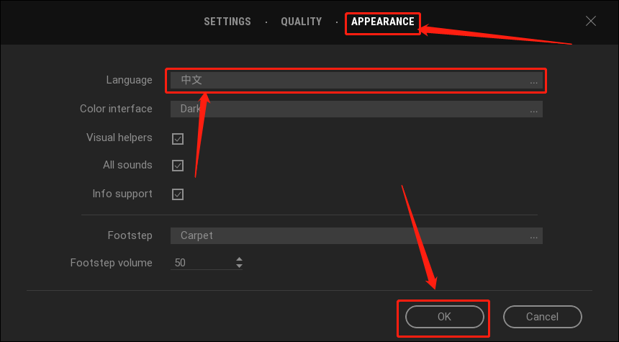The image size is (619, 342).
Task: Click the ellipsis icon in the Language field
Action: [534, 82]
